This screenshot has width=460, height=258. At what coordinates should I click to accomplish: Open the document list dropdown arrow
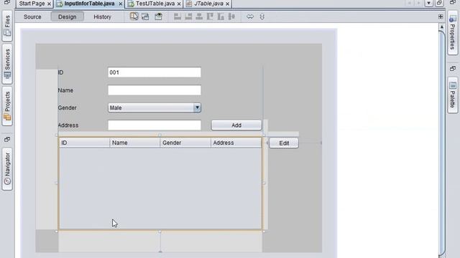point(429,3)
